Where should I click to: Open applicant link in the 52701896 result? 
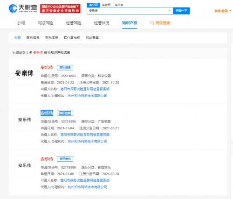85,135
